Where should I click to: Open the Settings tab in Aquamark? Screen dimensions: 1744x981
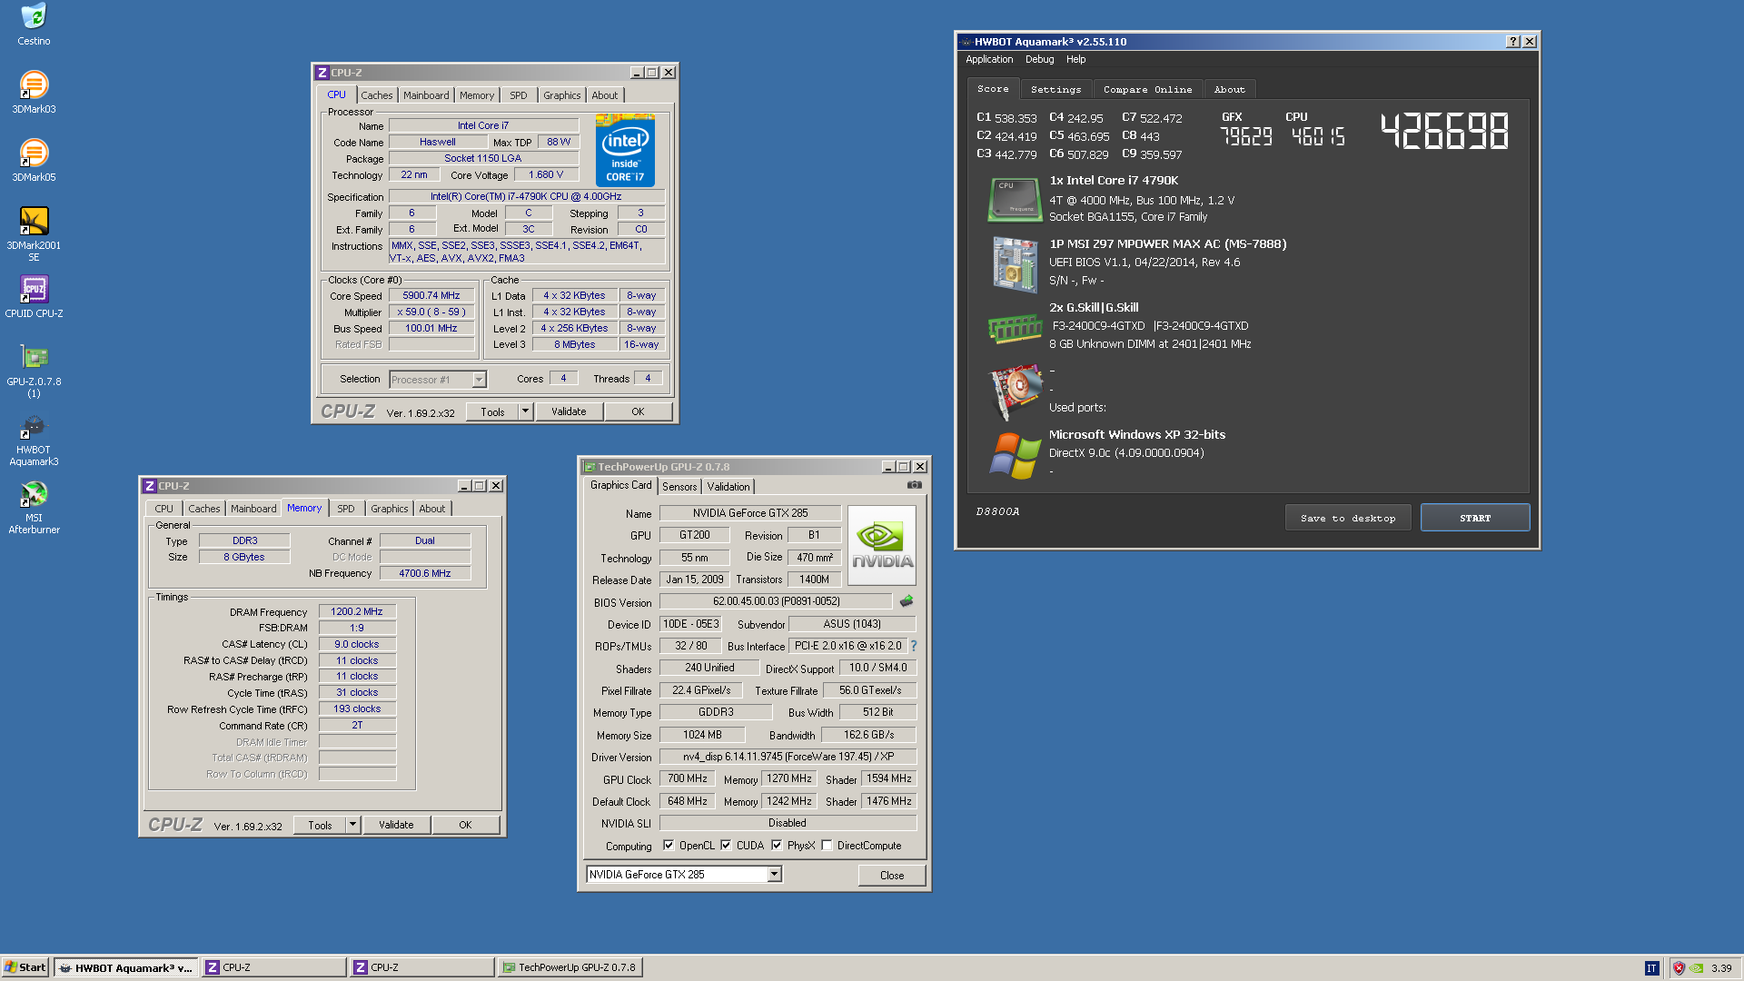(1055, 90)
